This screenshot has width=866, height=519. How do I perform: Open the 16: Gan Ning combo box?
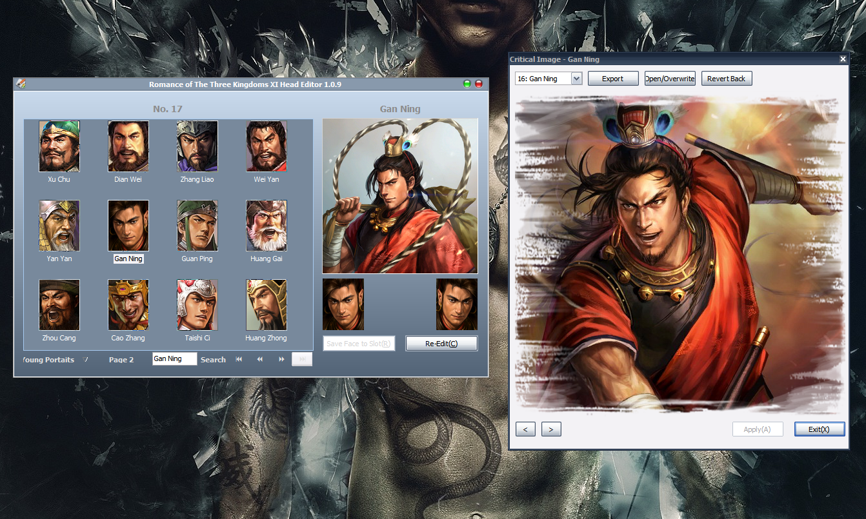click(549, 79)
